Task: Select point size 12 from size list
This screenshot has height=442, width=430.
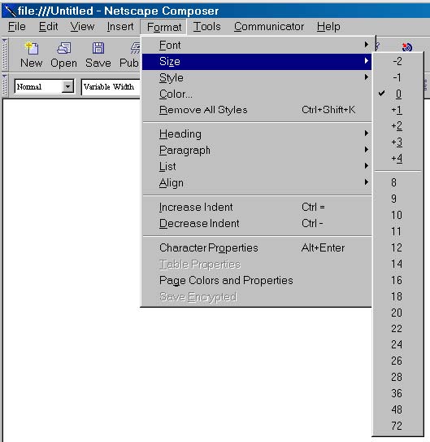Action: (397, 247)
